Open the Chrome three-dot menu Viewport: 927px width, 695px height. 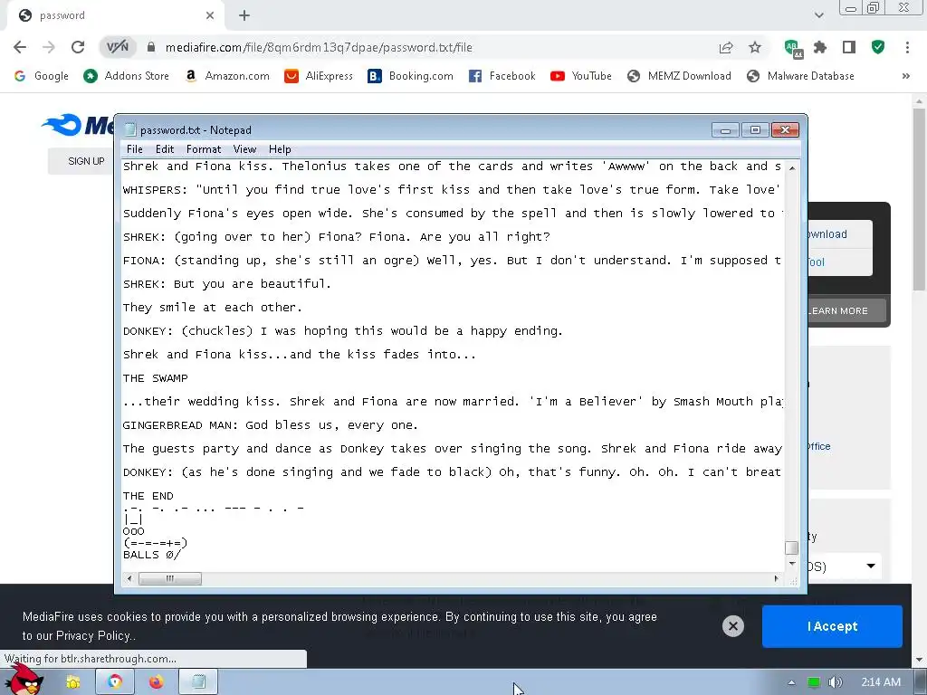[907, 47]
